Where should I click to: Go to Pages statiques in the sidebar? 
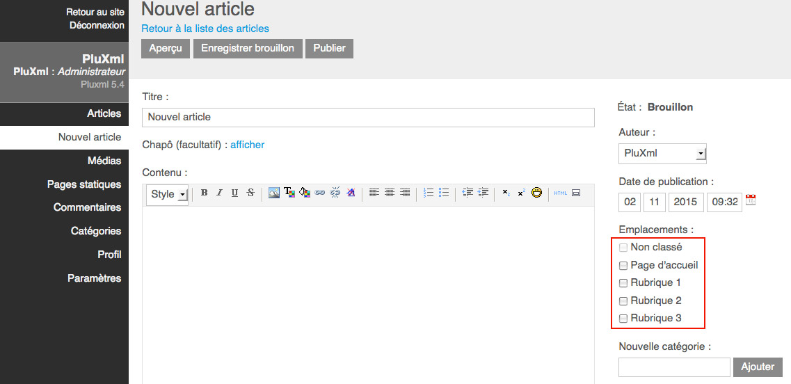pyautogui.click(x=84, y=184)
